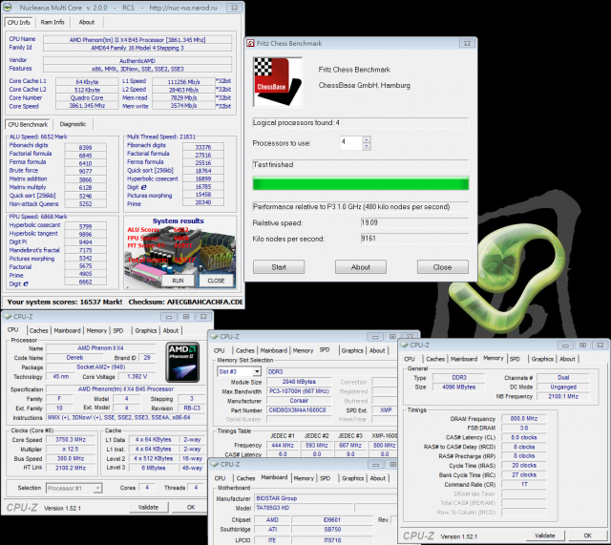The image size is (611, 545).
Task: Click the AMD Phenom II logo in CPU-Z
Action: coord(182,362)
